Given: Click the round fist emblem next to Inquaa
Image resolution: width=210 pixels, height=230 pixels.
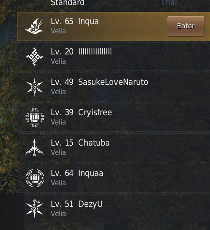Looking at the screenshot, I should click(35, 178).
